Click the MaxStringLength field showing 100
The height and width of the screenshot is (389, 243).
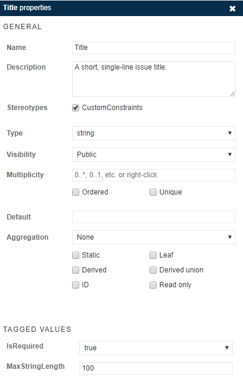coord(156,368)
